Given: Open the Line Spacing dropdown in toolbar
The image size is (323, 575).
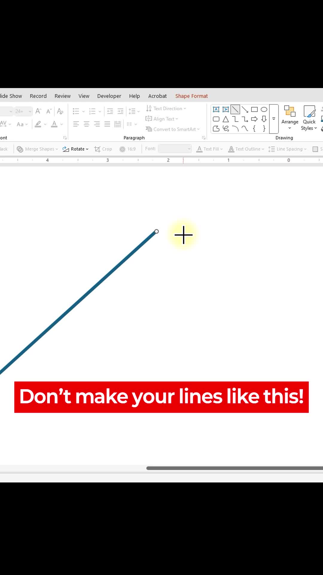Looking at the screenshot, I should [x=287, y=149].
